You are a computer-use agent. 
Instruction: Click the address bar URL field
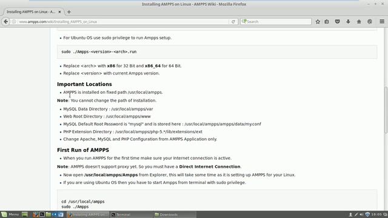[x=124, y=22]
